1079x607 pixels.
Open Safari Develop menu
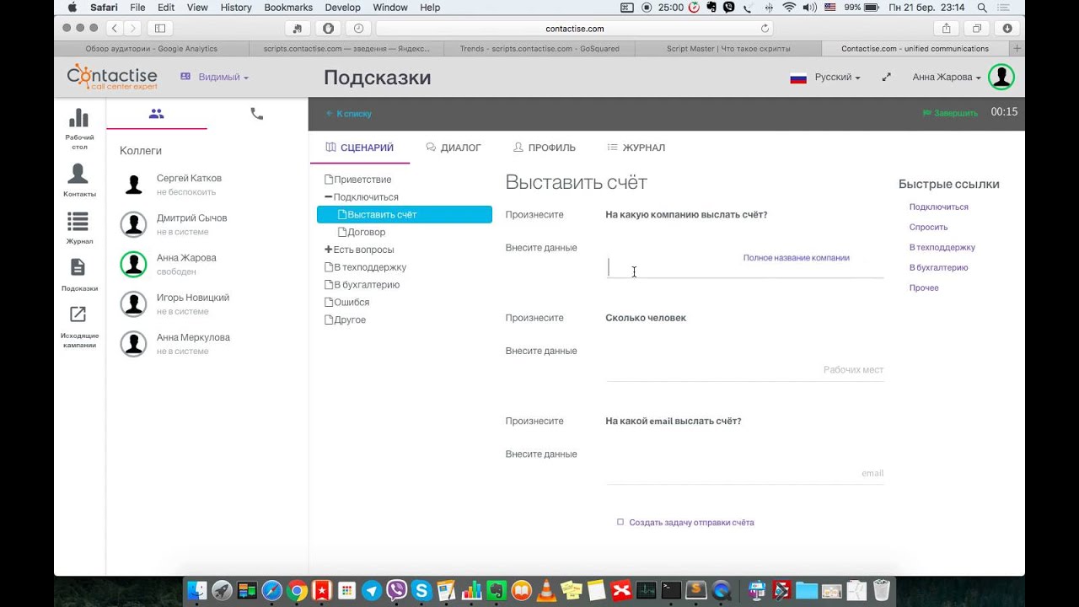342,8
